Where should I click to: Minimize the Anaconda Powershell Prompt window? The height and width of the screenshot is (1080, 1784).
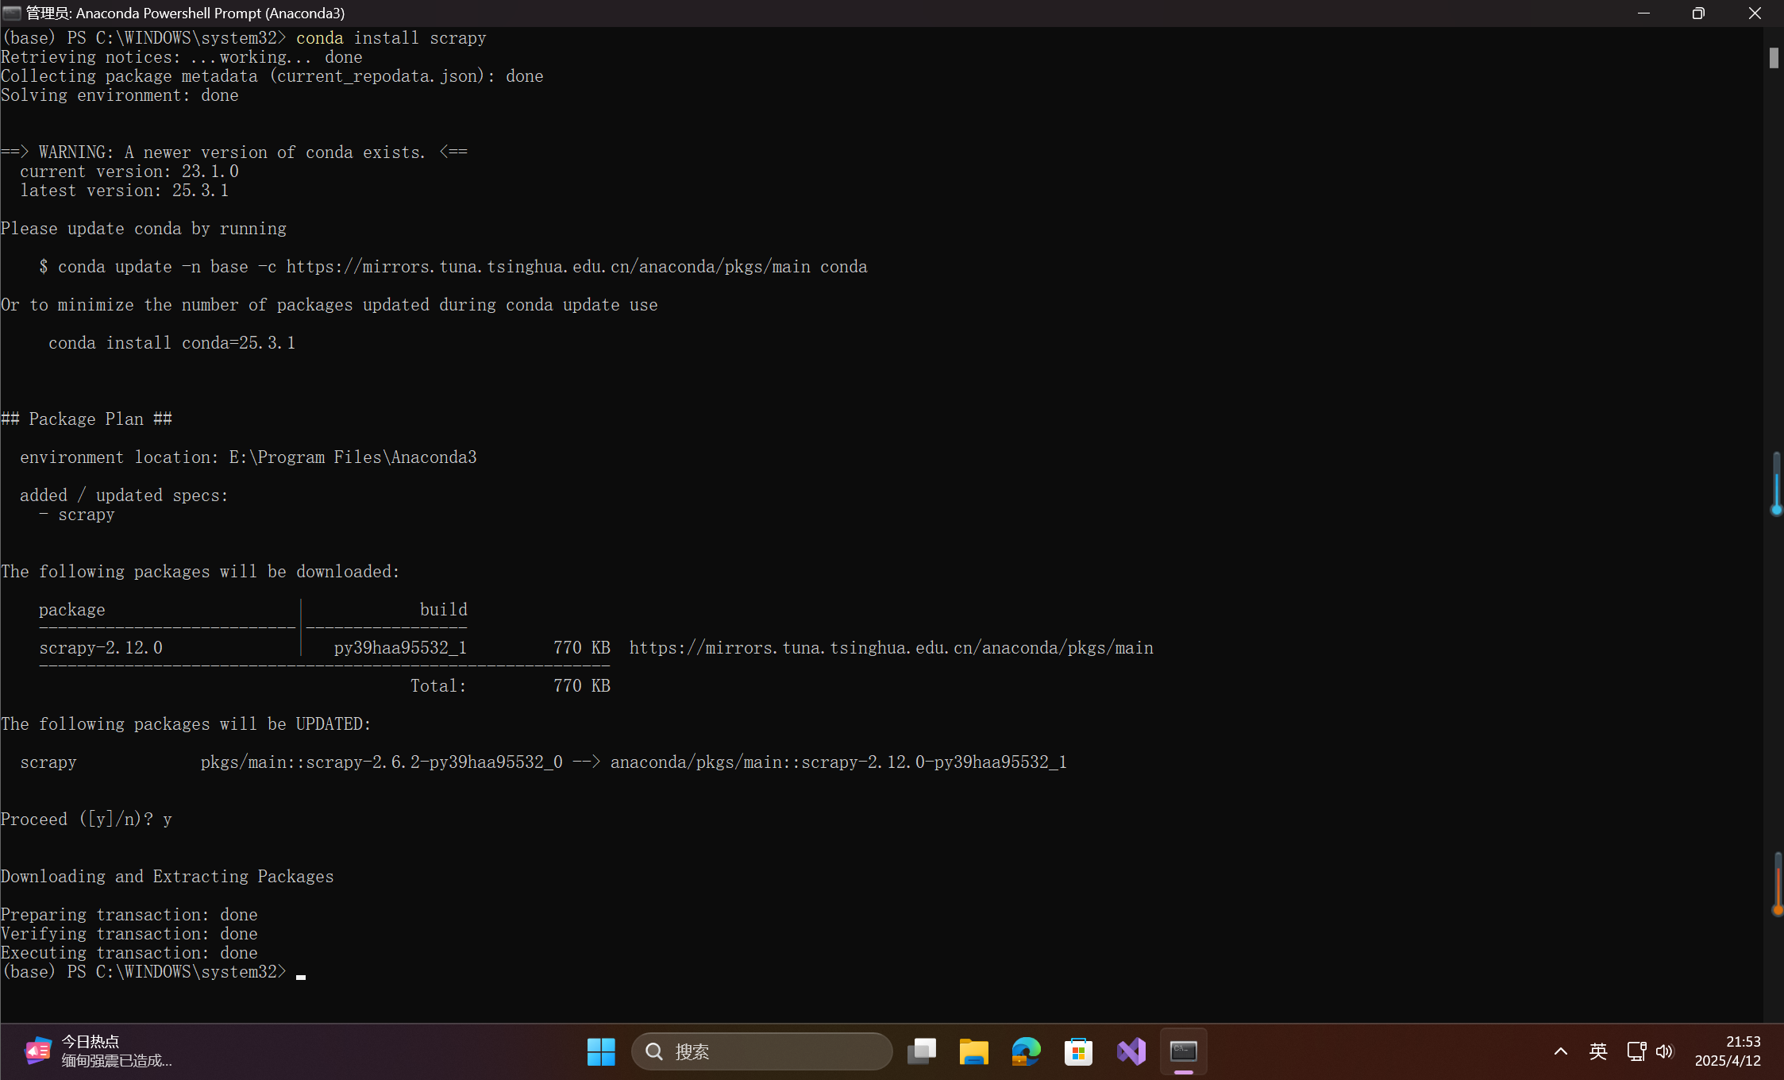(x=1643, y=13)
